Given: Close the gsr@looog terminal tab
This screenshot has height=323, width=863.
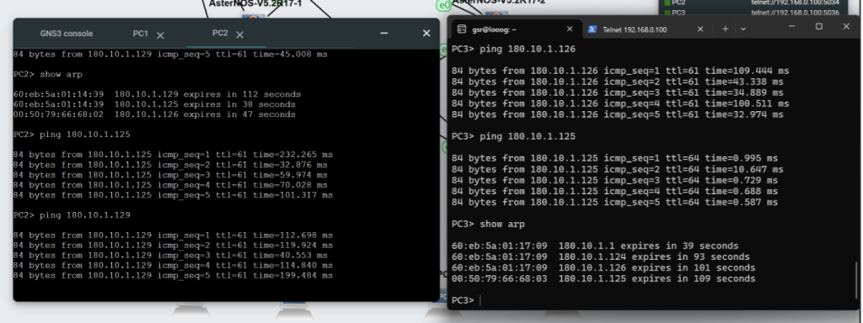Looking at the screenshot, I should (570, 29).
